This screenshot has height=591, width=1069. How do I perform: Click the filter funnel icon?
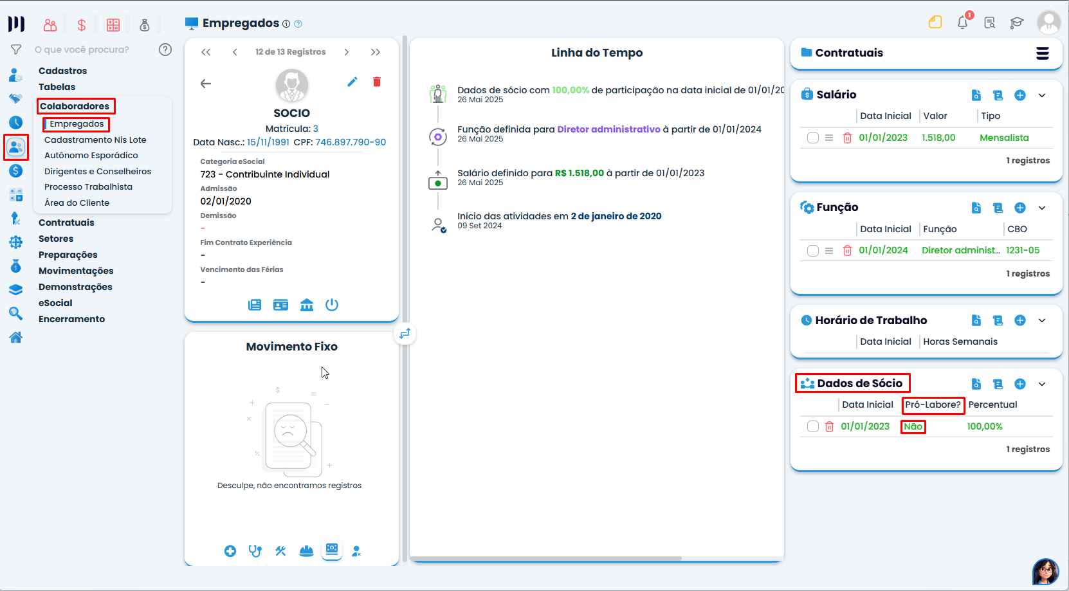tap(16, 50)
